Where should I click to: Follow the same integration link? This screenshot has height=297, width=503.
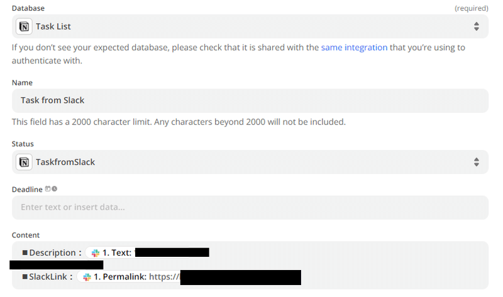point(354,48)
